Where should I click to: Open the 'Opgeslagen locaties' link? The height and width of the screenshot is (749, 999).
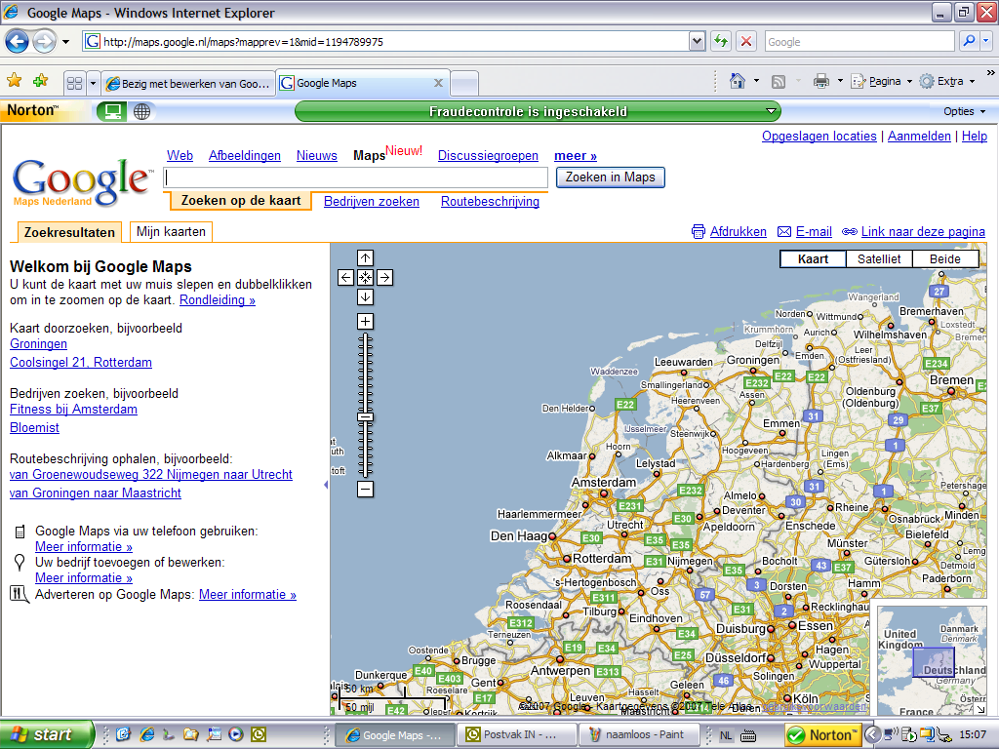pos(819,136)
